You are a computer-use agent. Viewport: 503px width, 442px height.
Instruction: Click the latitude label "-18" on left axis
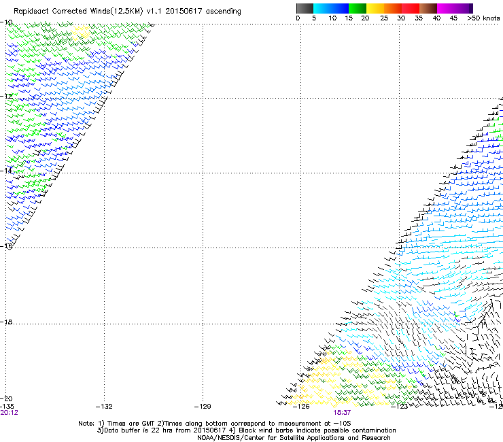click(6, 322)
